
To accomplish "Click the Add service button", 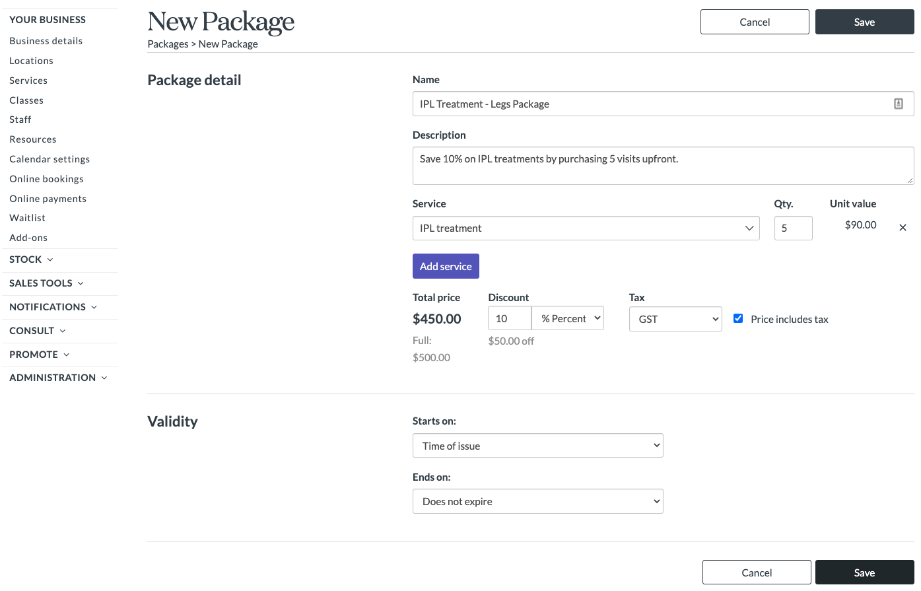I will click(446, 265).
